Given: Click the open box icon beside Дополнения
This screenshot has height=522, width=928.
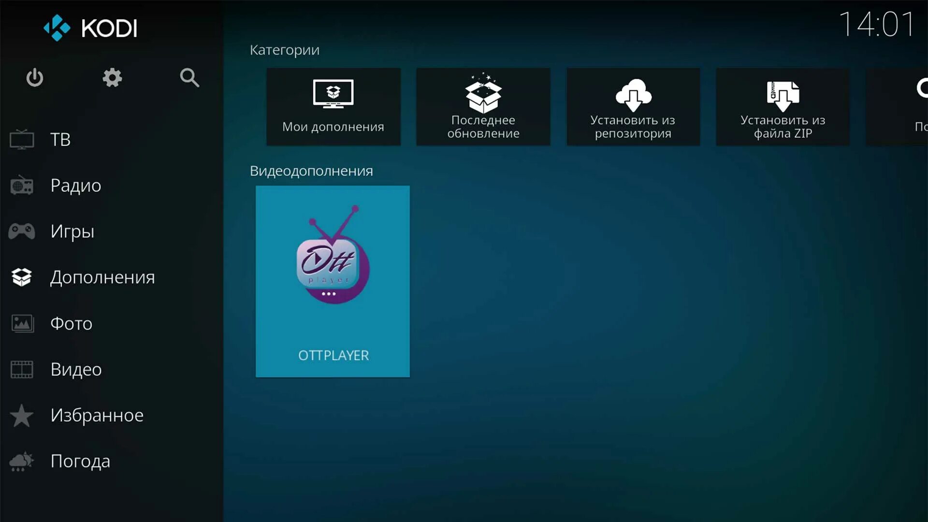Looking at the screenshot, I should 22,277.
